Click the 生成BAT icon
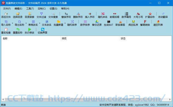Screen dimensions: 173x107 click(109, 22)
